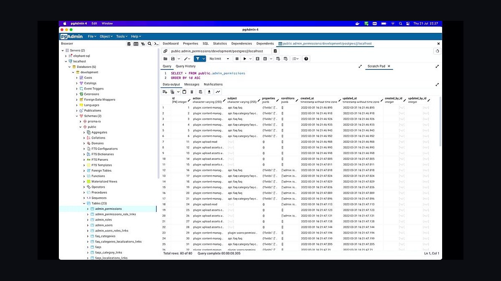The height and width of the screenshot is (281, 501).
Task: Open the No limit rows dropdown
Action: click(x=219, y=59)
